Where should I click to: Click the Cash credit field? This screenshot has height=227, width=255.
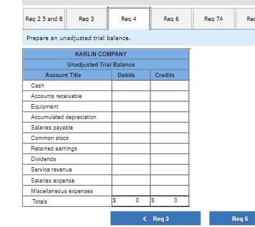click(x=169, y=86)
